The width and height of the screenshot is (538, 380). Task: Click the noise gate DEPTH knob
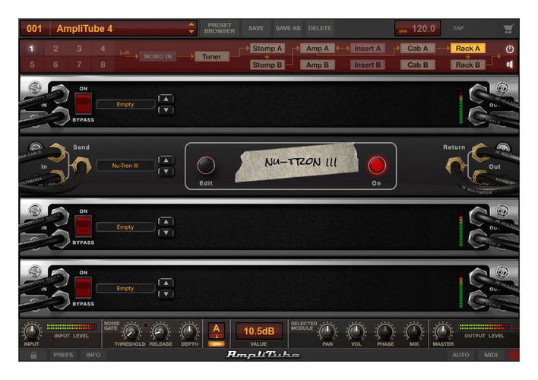(189, 331)
